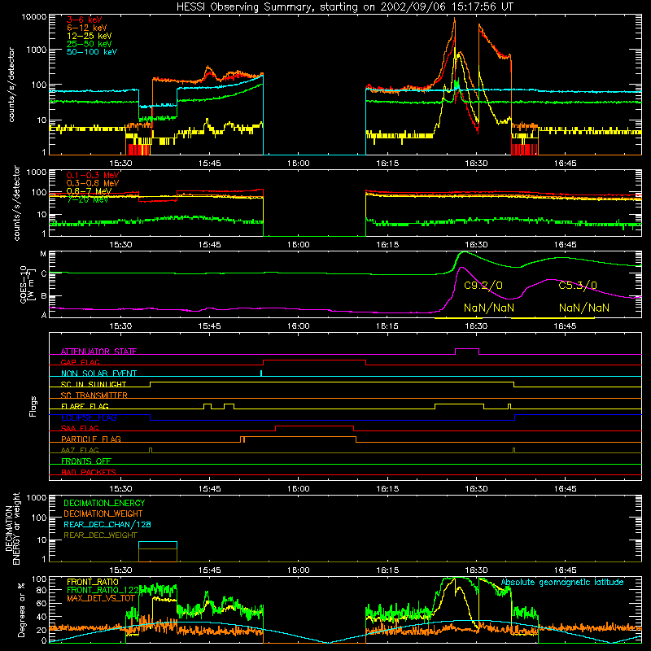Click the C5.3/0 flare annotation
651x651 pixels.
578,286
